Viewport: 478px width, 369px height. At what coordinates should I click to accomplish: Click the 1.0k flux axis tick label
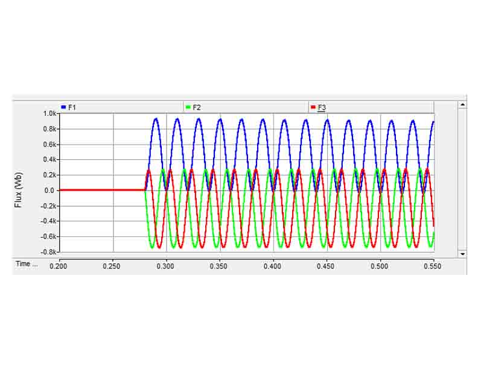49,113
